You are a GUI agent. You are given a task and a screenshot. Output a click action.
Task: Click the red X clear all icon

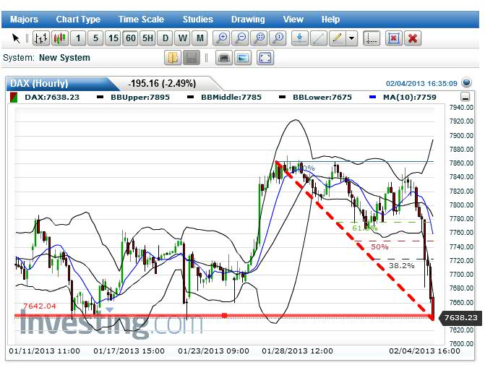pyautogui.click(x=413, y=38)
